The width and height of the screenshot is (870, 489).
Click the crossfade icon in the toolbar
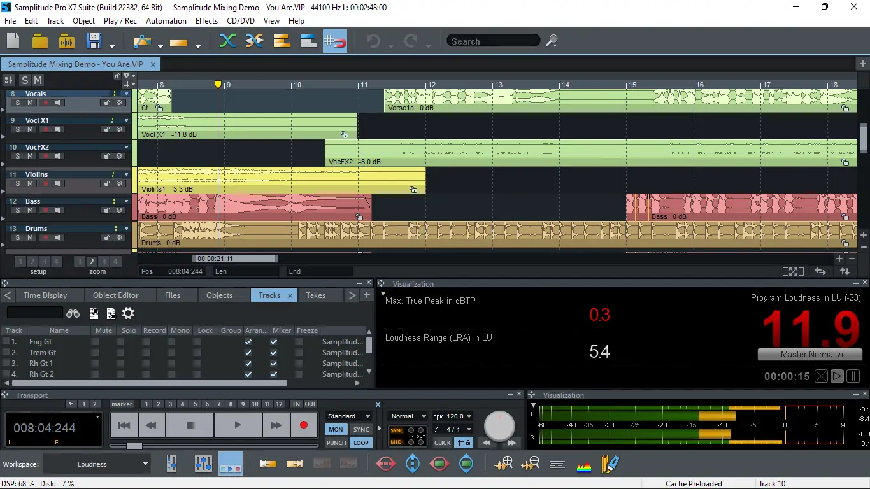(x=227, y=41)
